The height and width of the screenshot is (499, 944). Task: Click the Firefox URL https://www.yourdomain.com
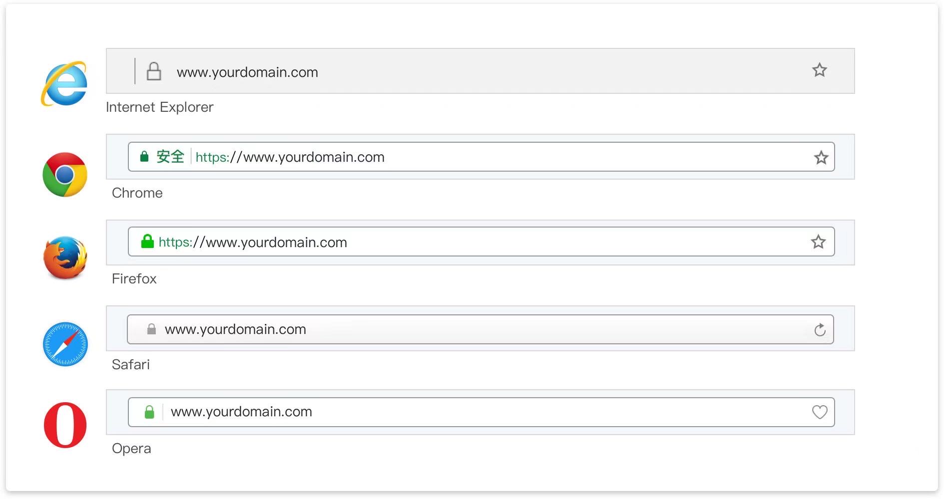coord(253,243)
